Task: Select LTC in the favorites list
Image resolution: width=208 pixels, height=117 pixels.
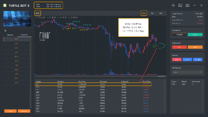Action: click(17, 48)
